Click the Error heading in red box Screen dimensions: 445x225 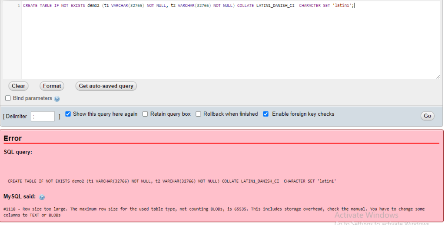point(13,138)
